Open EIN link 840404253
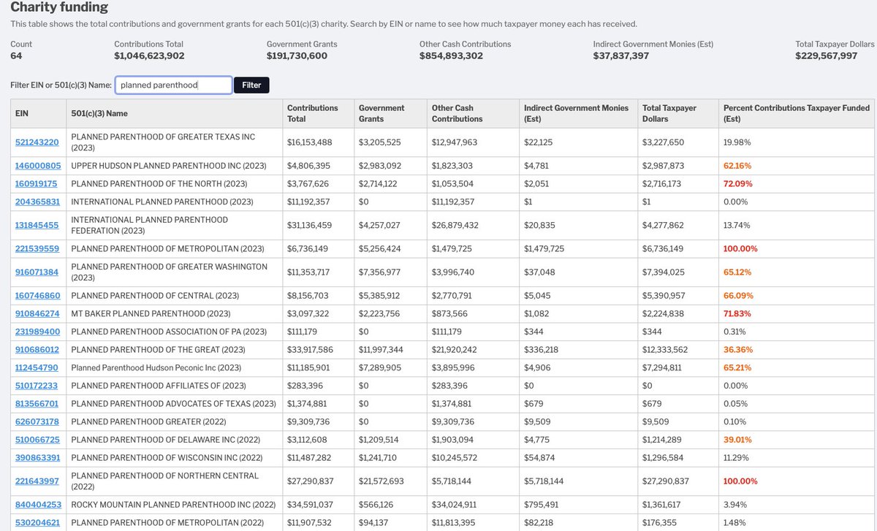 point(37,505)
